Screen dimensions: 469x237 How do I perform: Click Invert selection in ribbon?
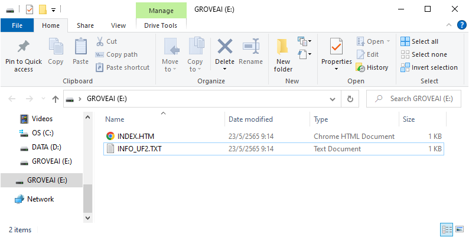click(x=429, y=67)
